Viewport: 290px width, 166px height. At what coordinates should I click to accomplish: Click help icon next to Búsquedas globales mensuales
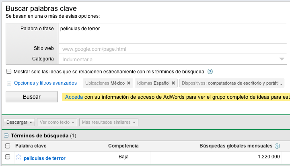click(277, 146)
